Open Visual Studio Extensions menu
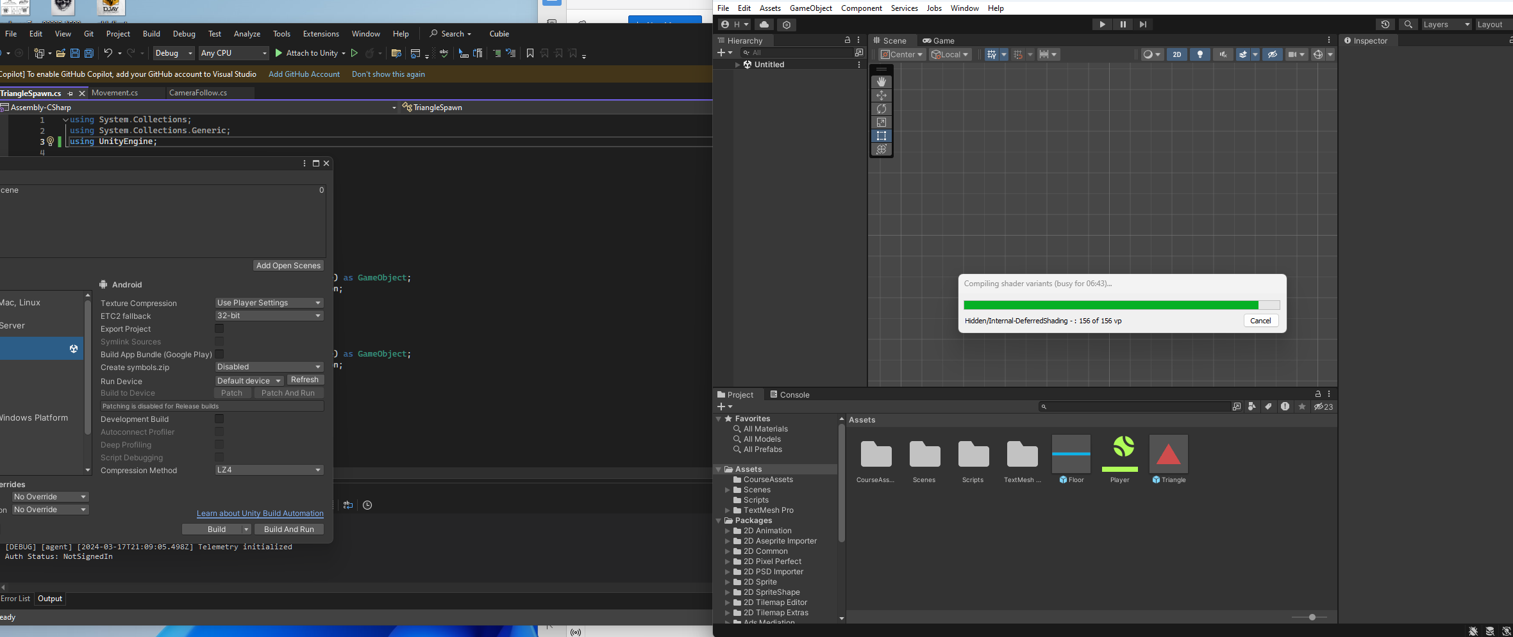 point(321,34)
